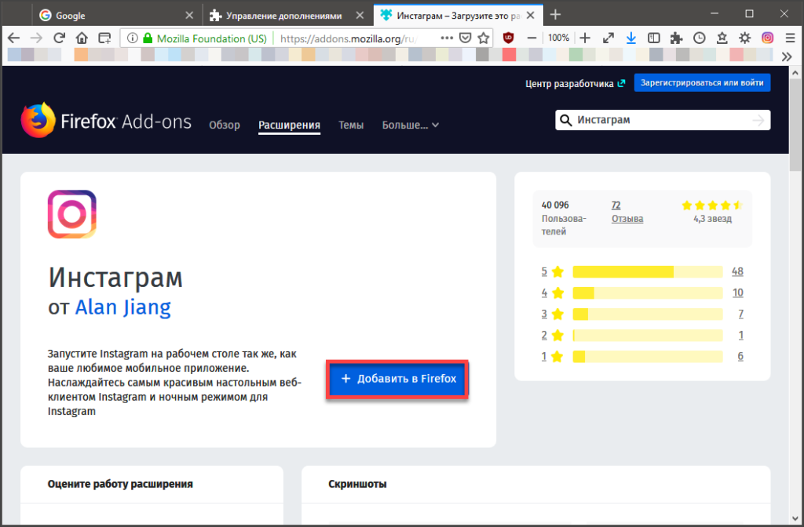Viewport: 804px width, 527px height.
Task: Click the 40 096 users count
Action: pyautogui.click(x=555, y=205)
